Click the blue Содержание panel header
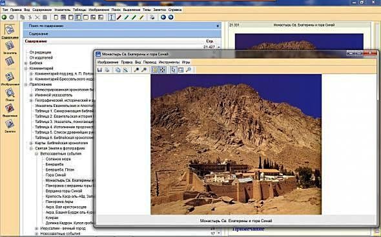The image size is (381, 237). (x=122, y=33)
